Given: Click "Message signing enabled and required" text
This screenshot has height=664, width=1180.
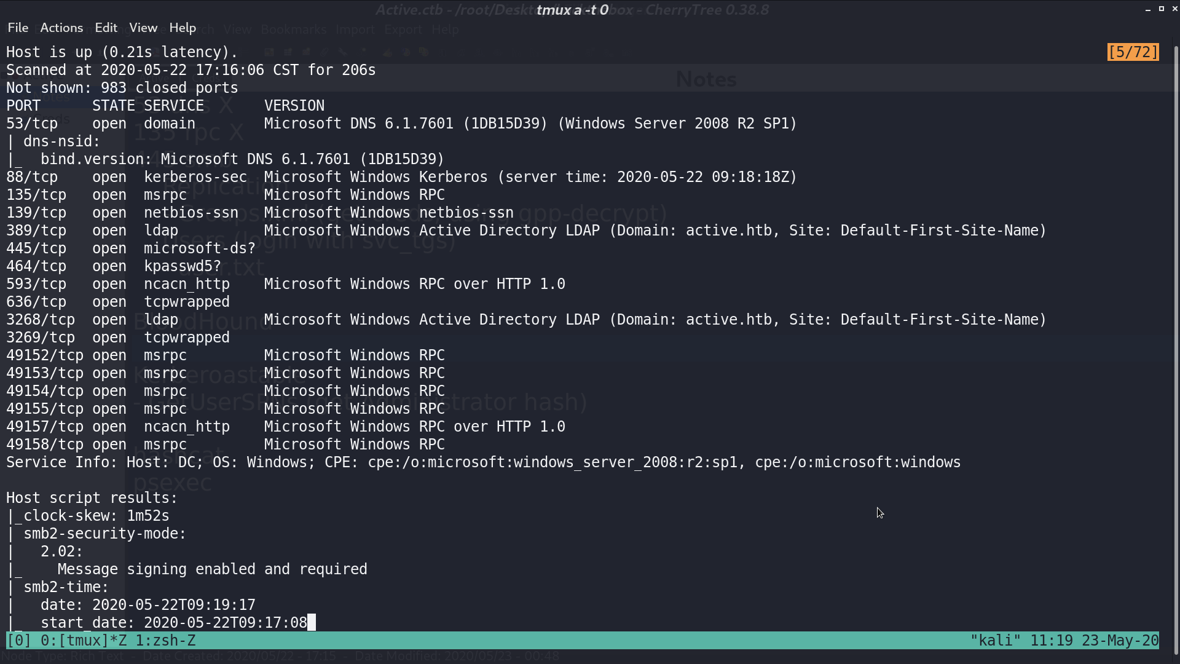Looking at the screenshot, I should [x=213, y=569].
